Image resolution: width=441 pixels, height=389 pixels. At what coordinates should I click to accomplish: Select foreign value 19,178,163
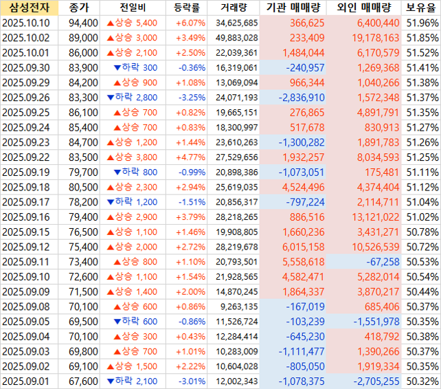364,38
